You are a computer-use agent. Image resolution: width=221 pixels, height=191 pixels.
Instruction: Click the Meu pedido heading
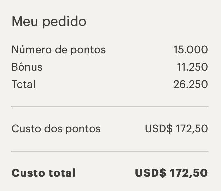[49, 22]
